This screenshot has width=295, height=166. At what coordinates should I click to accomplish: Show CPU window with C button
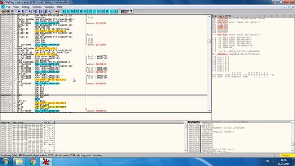coord(90,12)
